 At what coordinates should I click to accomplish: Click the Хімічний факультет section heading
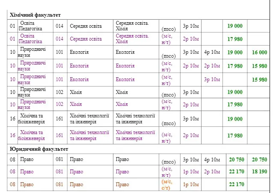(x=35, y=15)
